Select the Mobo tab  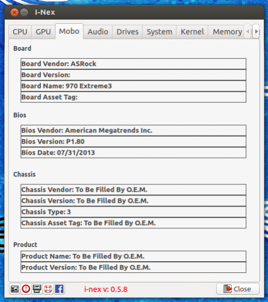tap(69, 31)
